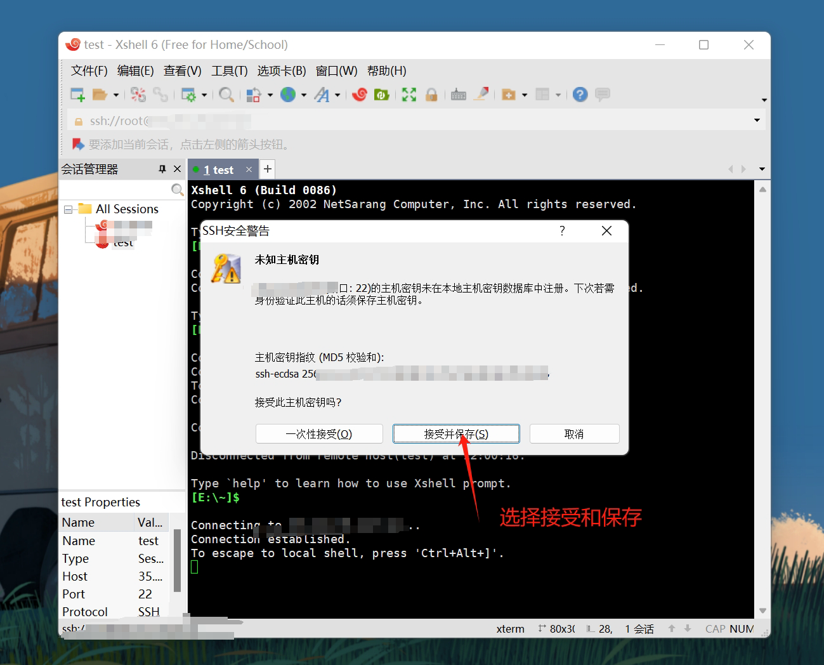824x665 pixels.
Task: Click the grayed Reconnect chain icon
Action: coord(160,95)
